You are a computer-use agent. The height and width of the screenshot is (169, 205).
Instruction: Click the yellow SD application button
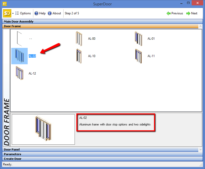coord(7,13)
